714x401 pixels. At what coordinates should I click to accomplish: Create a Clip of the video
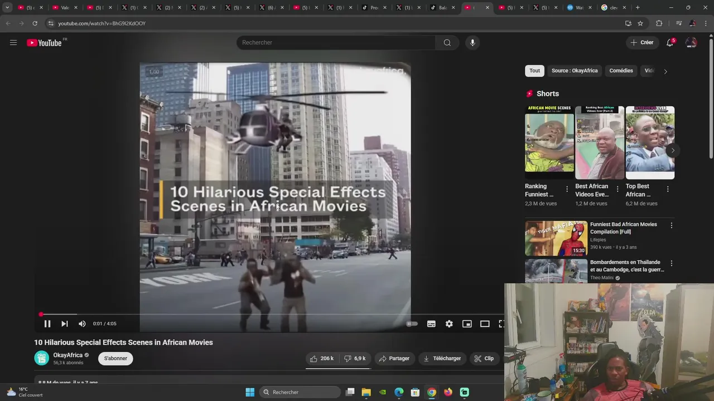(x=484, y=359)
